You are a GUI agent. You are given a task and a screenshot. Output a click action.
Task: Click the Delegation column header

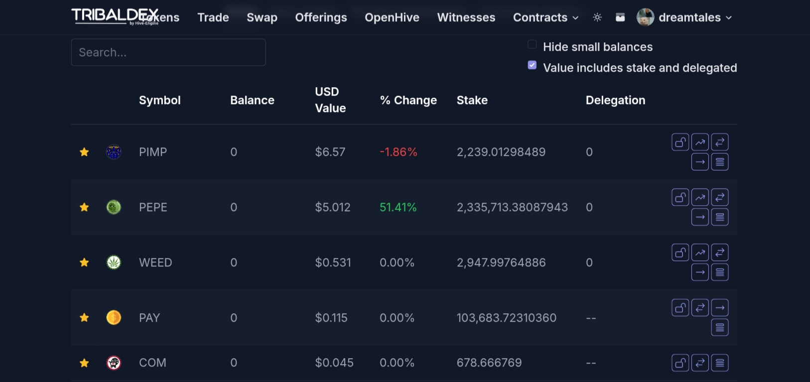[x=615, y=100]
